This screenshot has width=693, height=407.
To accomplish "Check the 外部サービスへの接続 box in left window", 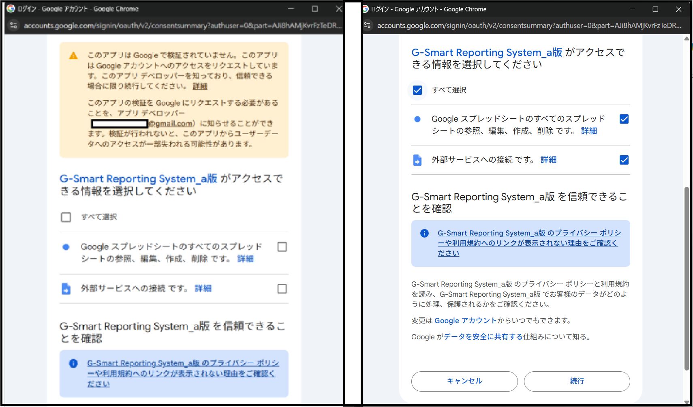I will (282, 288).
